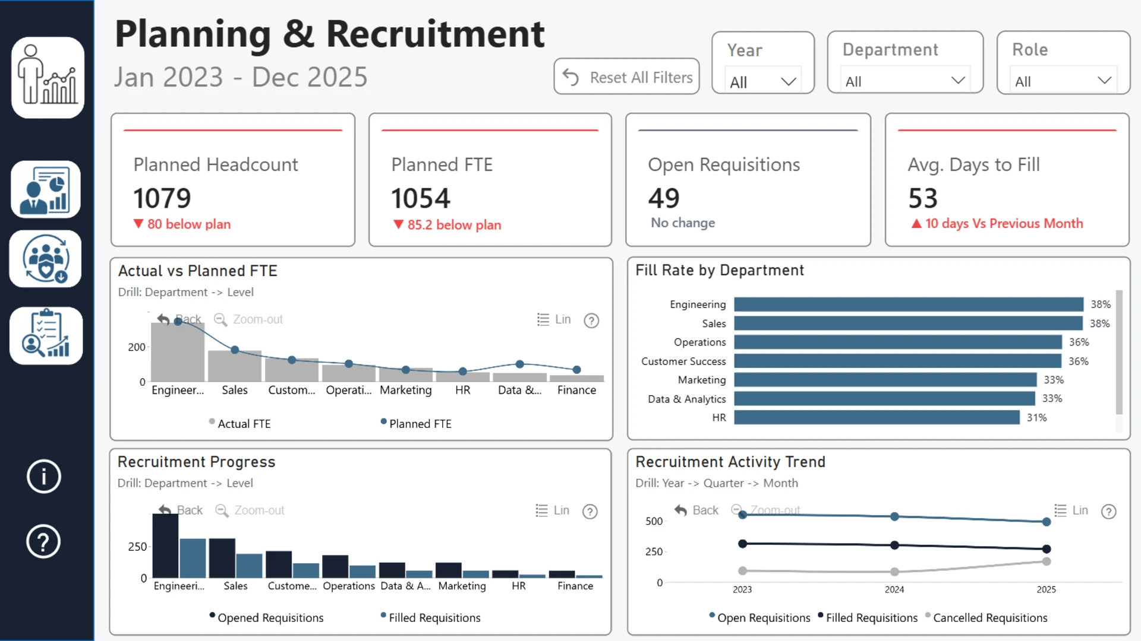This screenshot has width=1141, height=641.
Task: Select the Sales fill rate bar
Action: 908,323
